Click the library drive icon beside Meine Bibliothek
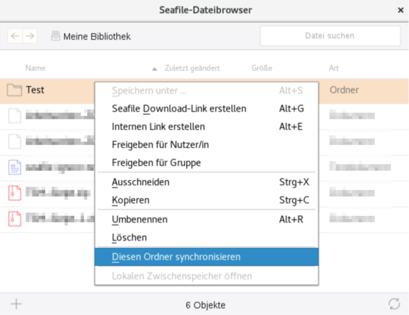This screenshot has width=409, height=315. 56,36
